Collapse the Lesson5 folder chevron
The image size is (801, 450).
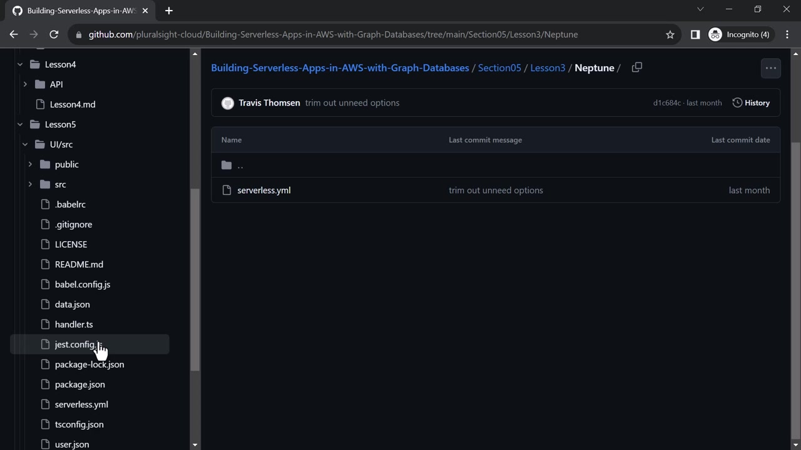point(20,124)
